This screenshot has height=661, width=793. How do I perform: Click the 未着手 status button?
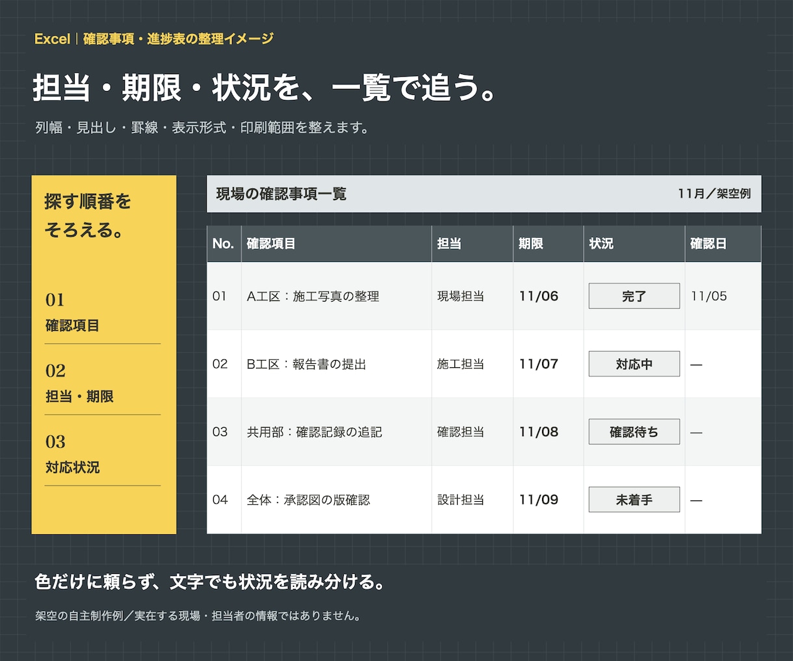pyautogui.click(x=634, y=500)
